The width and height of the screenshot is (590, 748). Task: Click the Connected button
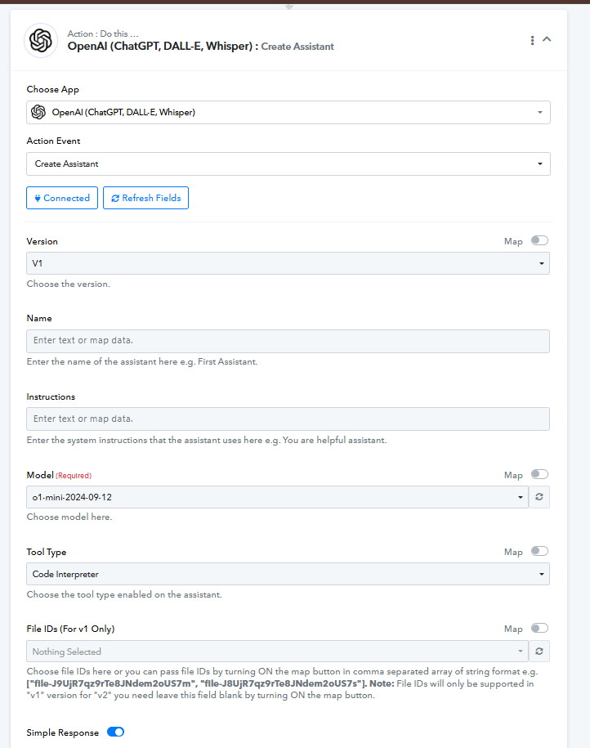click(62, 198)
